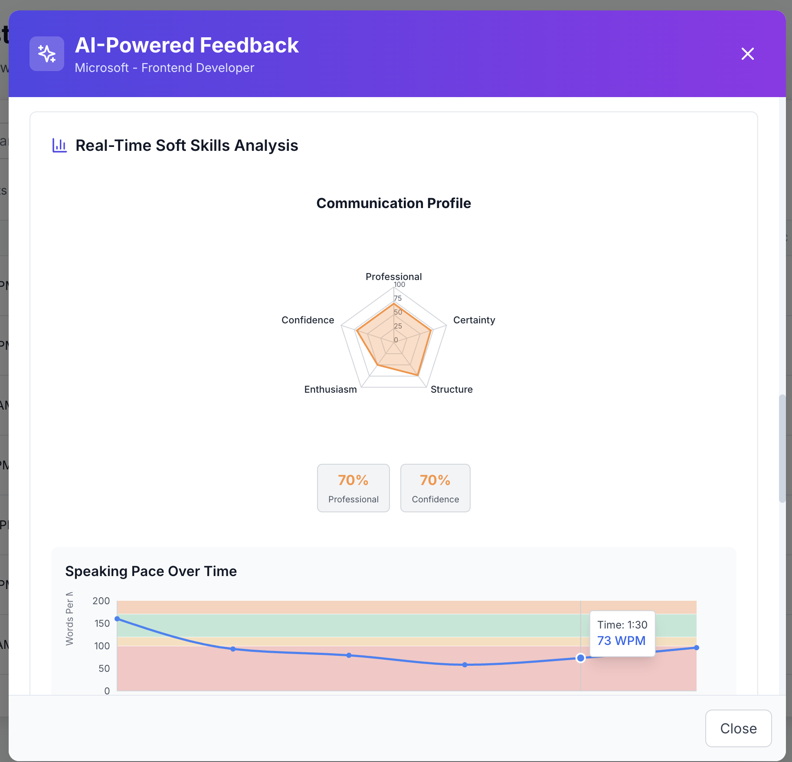The image size is (792, 762).
Task: Click the sparkle AI icon in the header
Action: click(x=46, y=54)
